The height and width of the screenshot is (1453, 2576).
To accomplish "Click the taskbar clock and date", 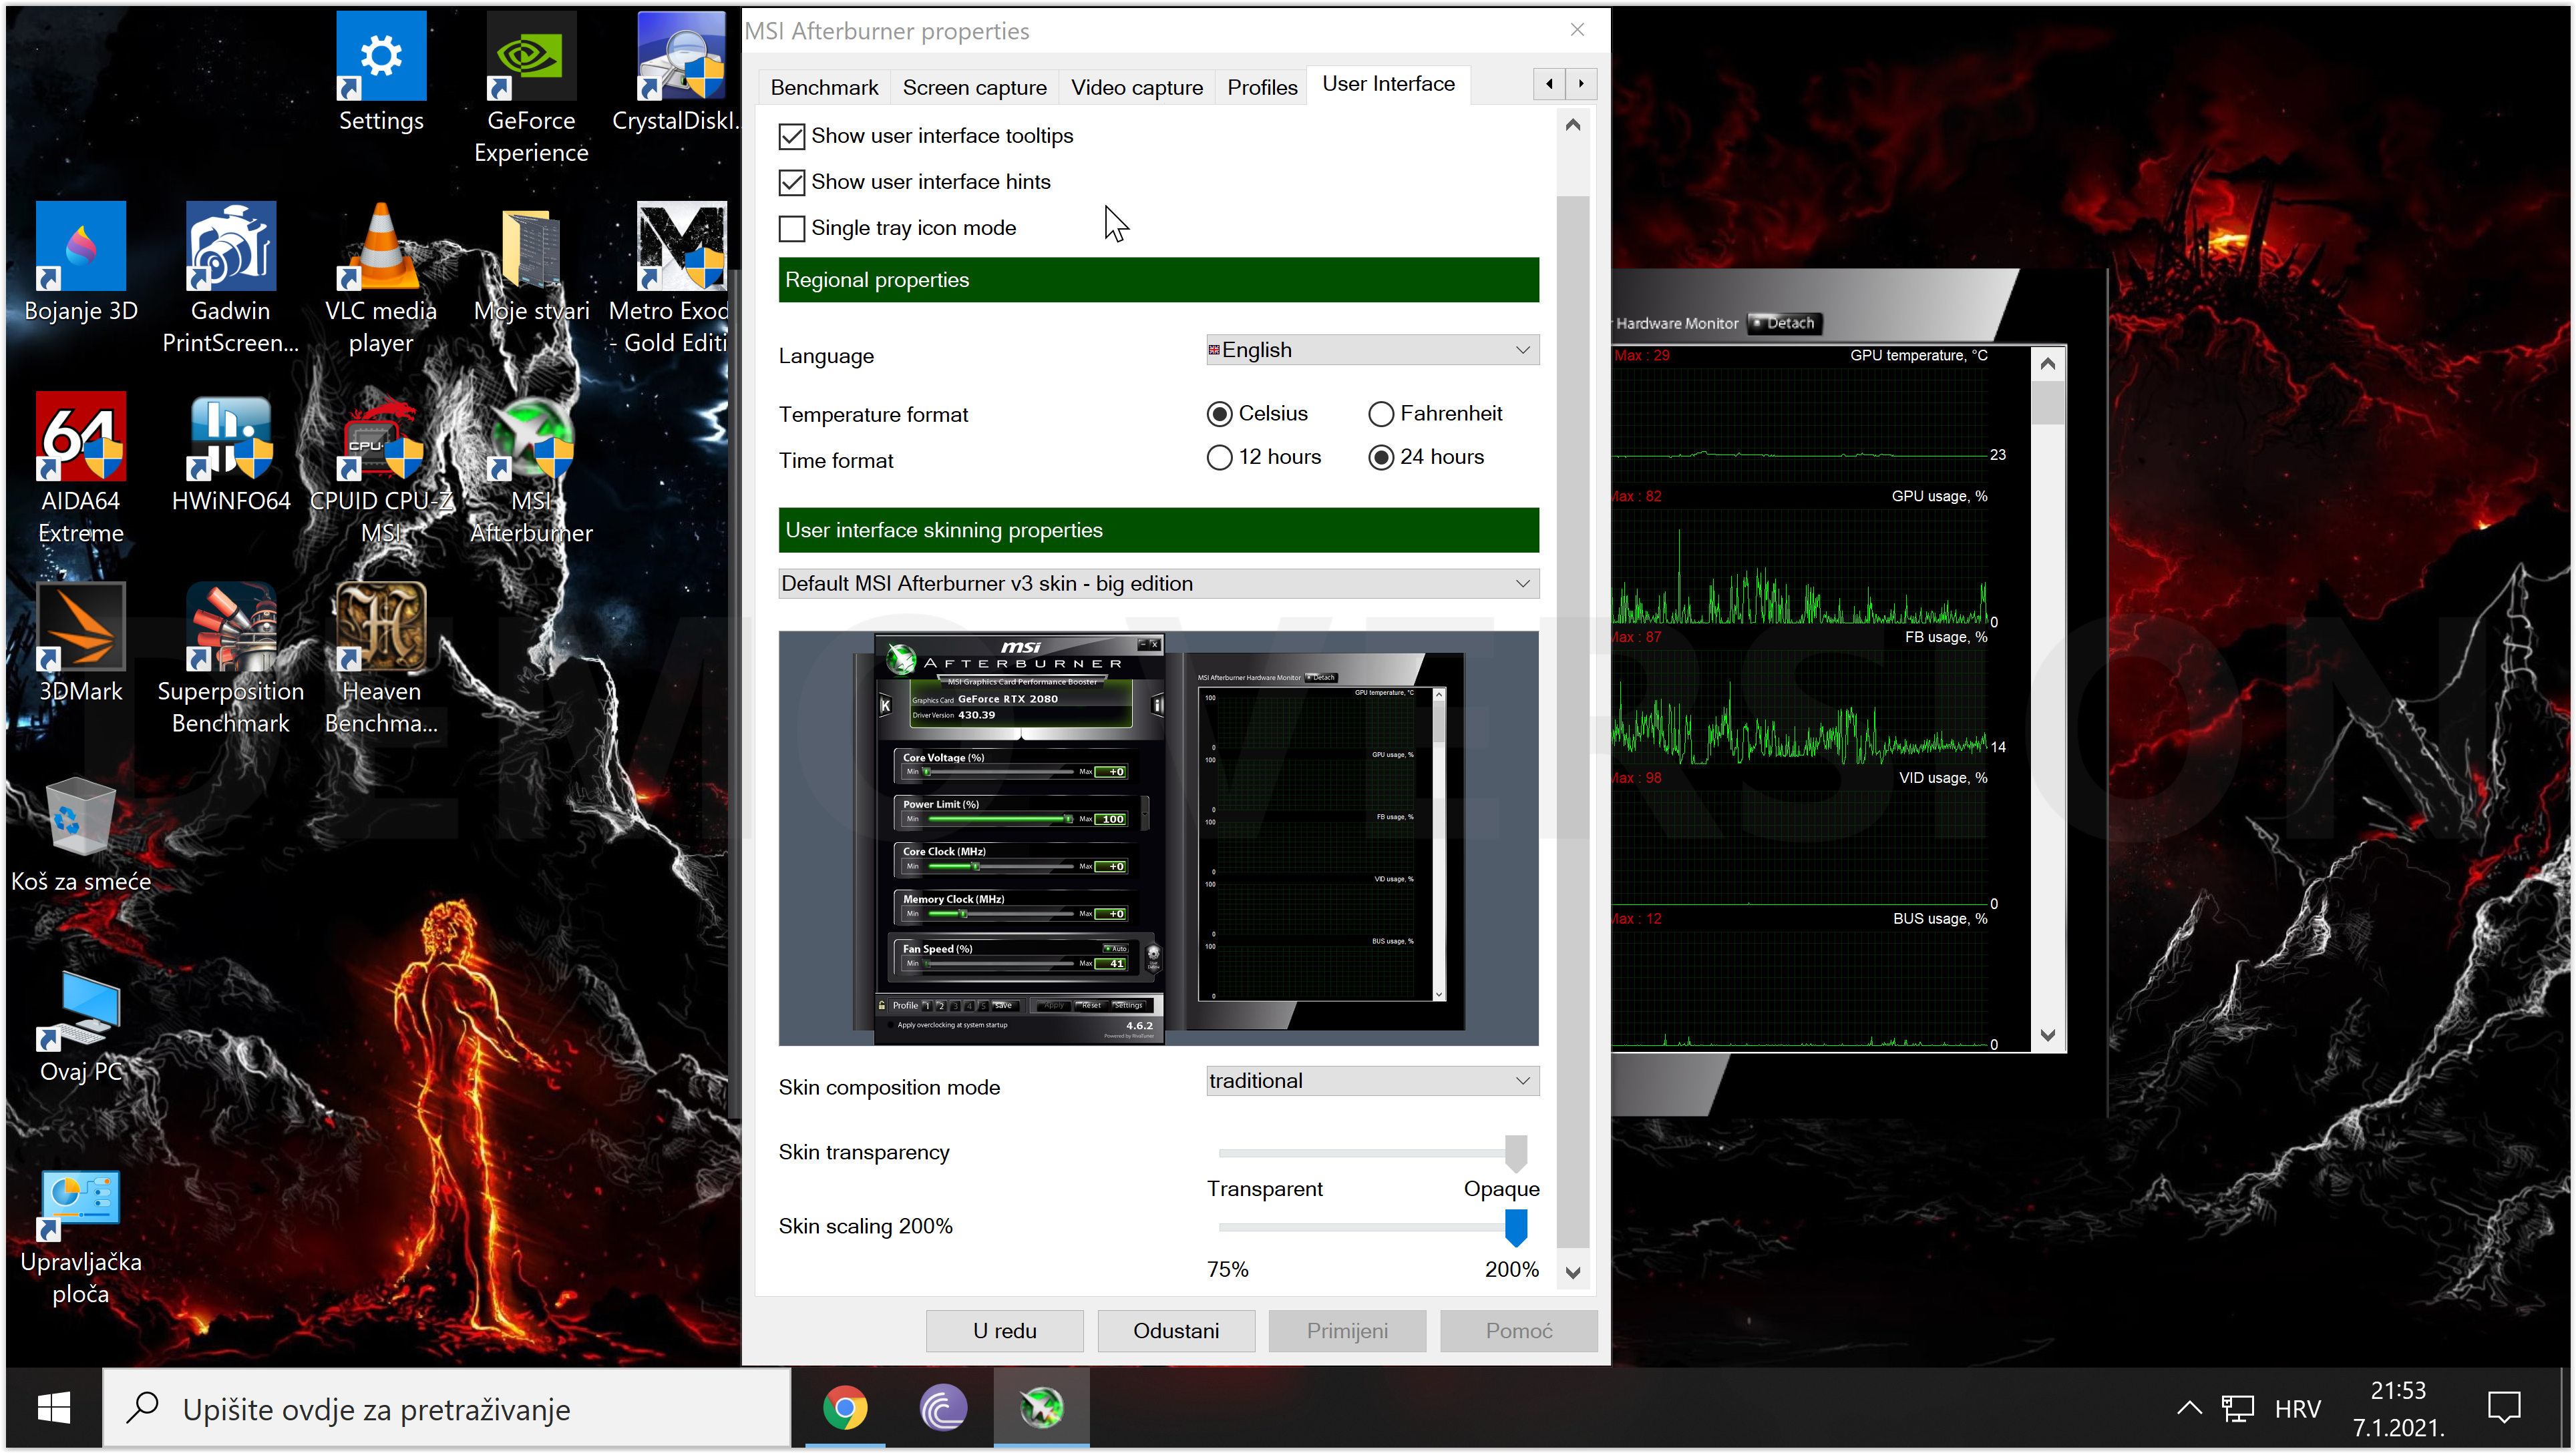I will [2398, 1408].
